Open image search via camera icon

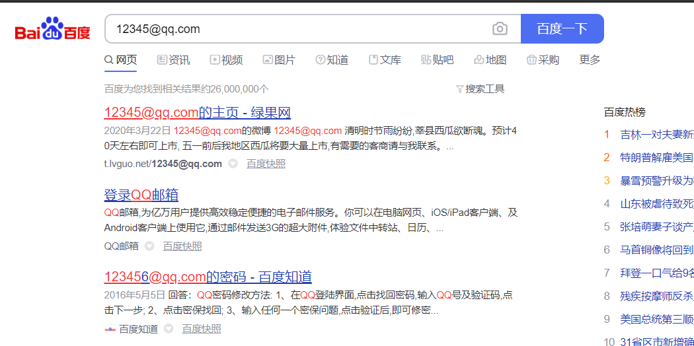pos(500,29)
